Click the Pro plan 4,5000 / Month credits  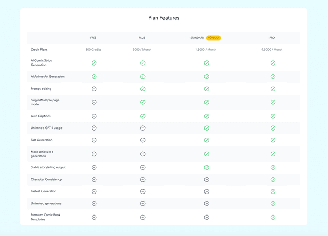(x=272, y=50)
